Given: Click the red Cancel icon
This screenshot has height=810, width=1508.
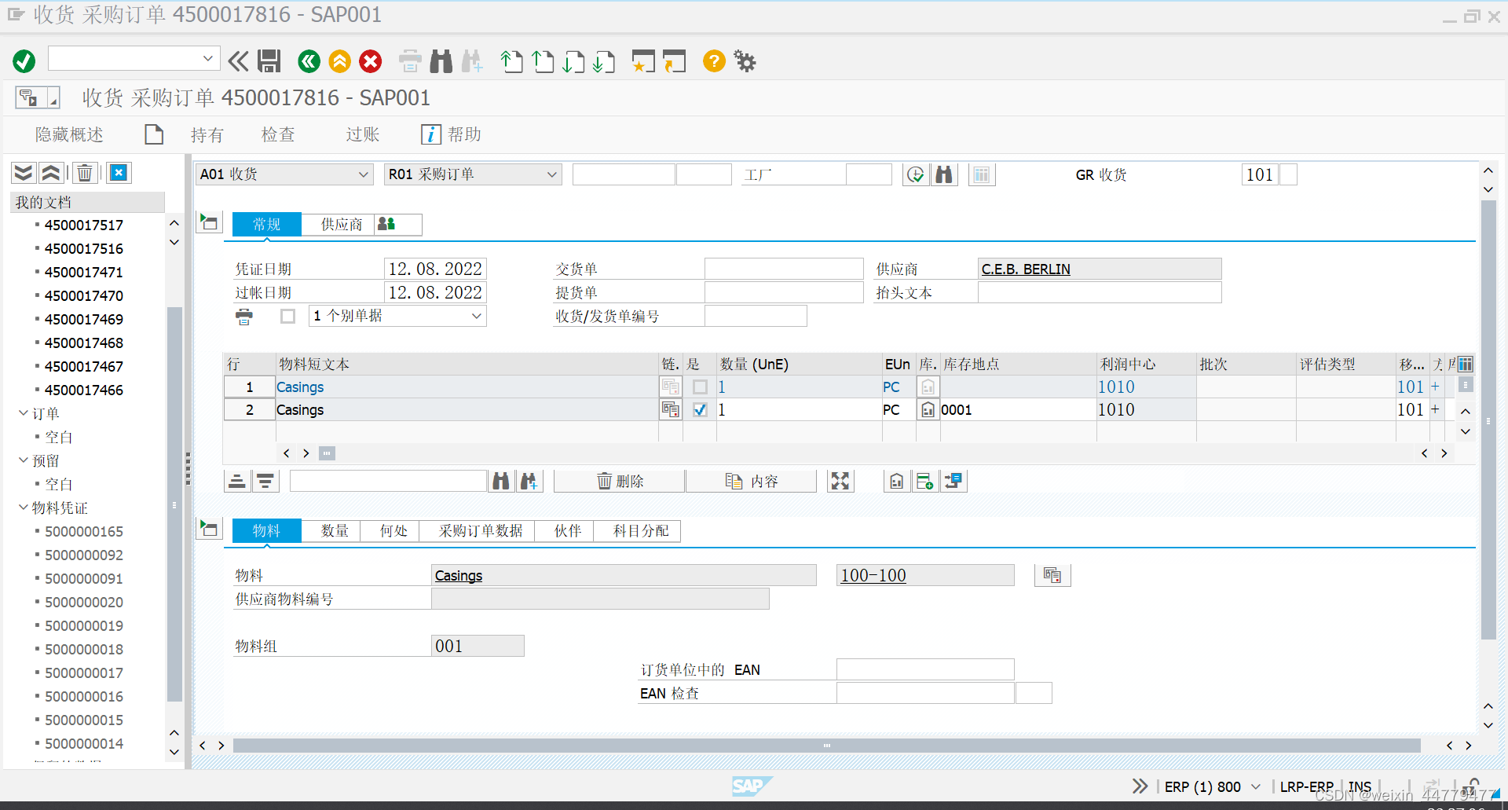Looking at the screenshot, I should tap(371, 60).
